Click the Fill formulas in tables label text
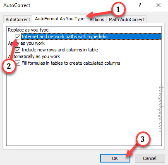 71,63
